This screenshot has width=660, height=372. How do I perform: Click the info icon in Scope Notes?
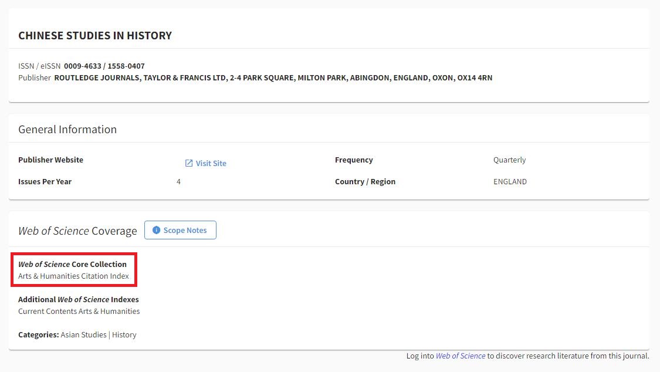coord(156,230)
